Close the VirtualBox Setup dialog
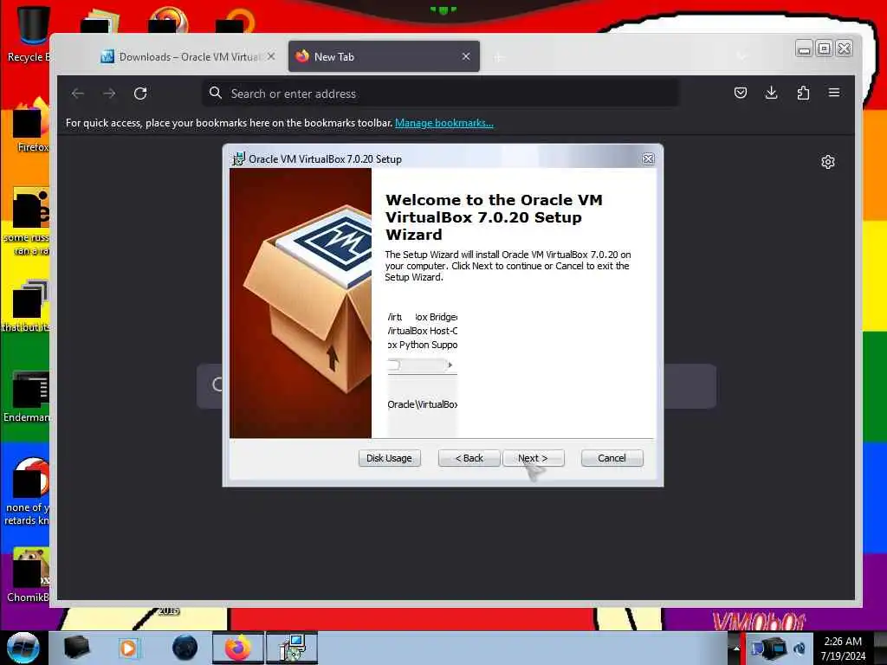The image size is (887, 665). click(x=648, y=159)
